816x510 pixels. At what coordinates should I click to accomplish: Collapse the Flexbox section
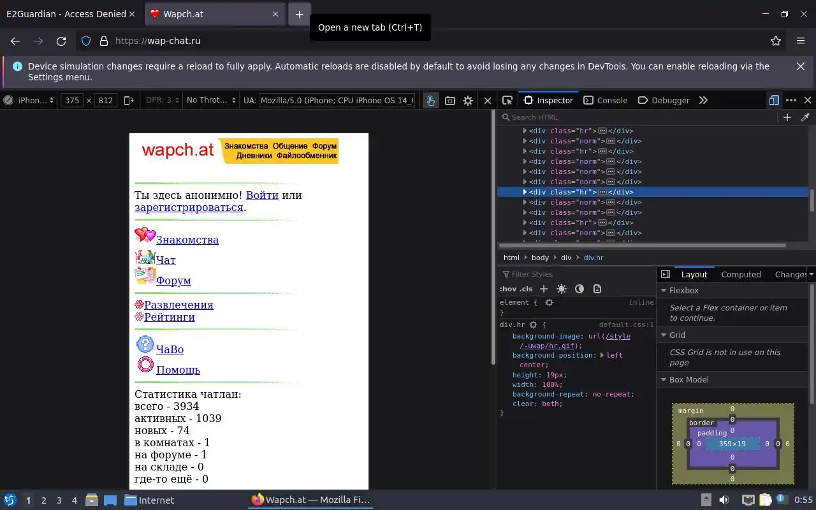click(x=663, y=290)
